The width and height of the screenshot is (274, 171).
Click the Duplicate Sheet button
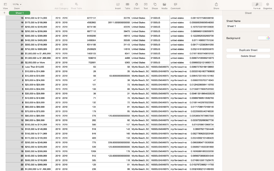click(x=248, y=50)
